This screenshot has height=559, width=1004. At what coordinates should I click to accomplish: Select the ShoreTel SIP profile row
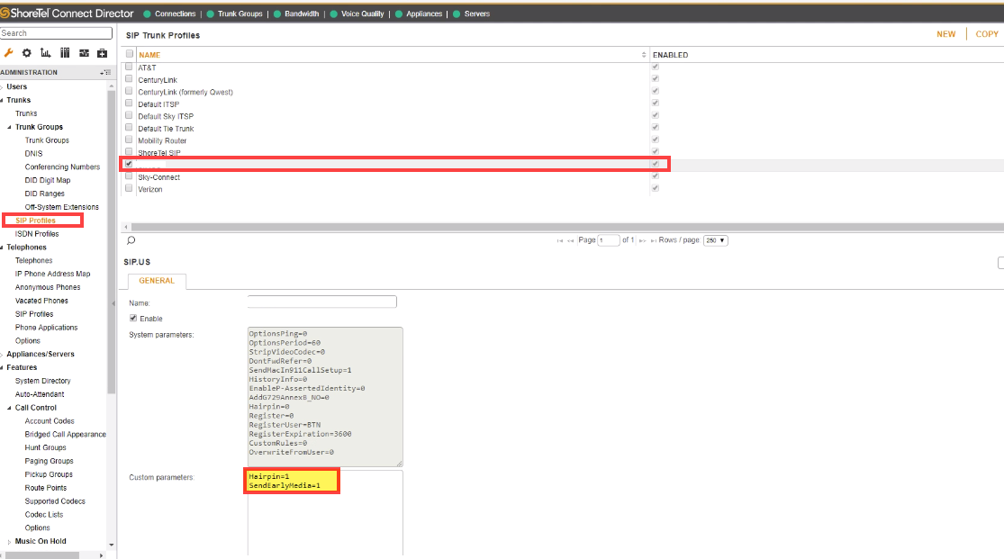[x=562, y=153]
